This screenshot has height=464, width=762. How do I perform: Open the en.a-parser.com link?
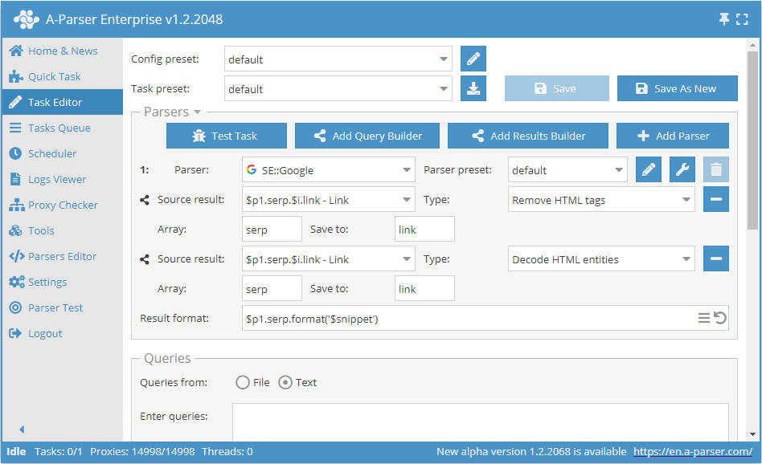[693, 451]
